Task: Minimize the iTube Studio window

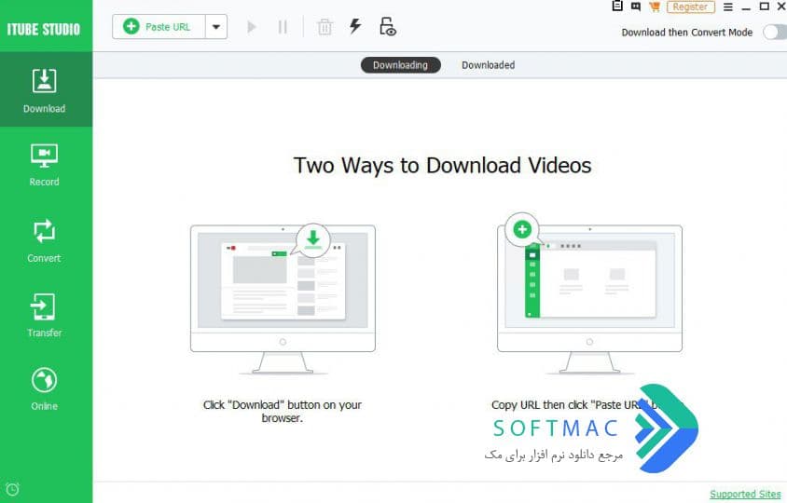Action: (x=746, y=7)
